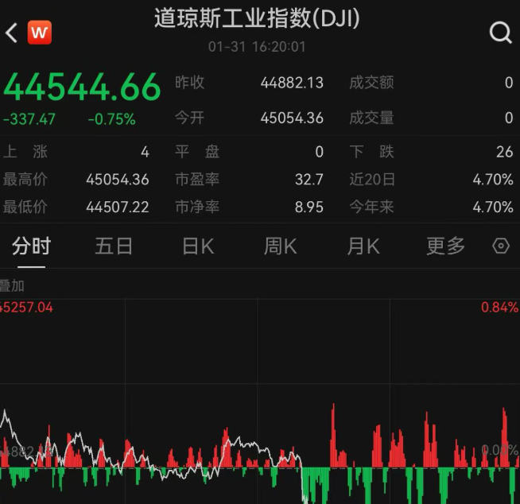The image size is (520, 504).
Task: Tap the 叠加 overlay button
Action: point(12,285)
